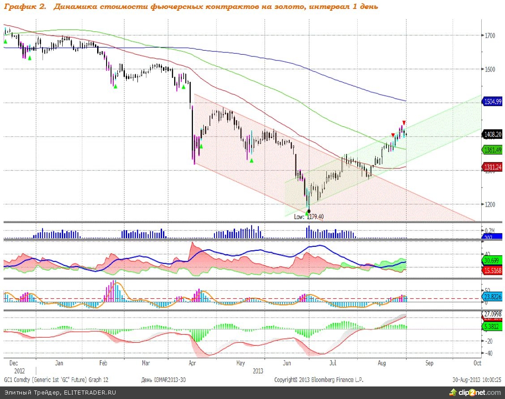The height and width of the screenshot is (399, 505).
Task: Click the last price label 1408.20
Action: (x=492, y=134)
